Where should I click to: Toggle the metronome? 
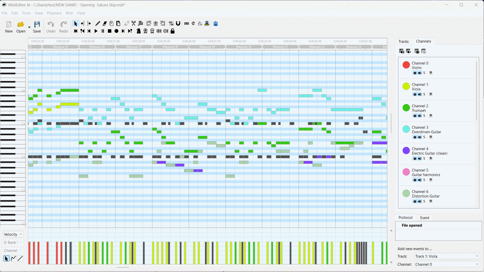click(138, 31)
